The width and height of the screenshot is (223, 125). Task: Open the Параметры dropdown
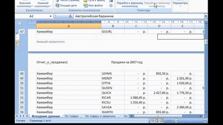180,4
